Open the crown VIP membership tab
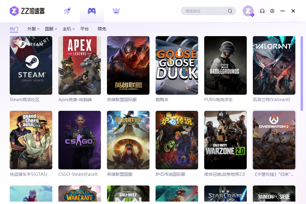306x204 pixels. 116,11
